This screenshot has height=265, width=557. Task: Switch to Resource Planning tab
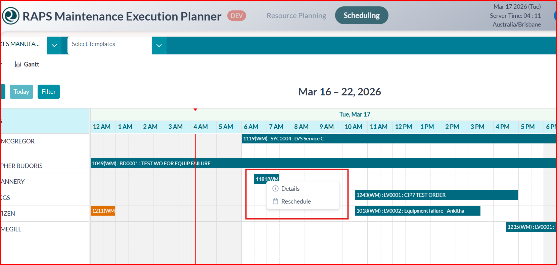pos(296,16)
